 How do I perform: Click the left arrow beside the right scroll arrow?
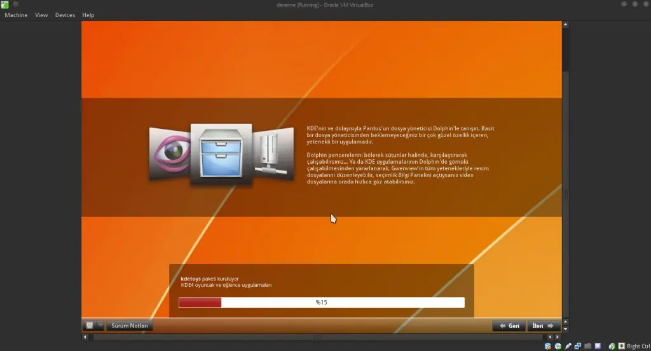click(550, 337)
